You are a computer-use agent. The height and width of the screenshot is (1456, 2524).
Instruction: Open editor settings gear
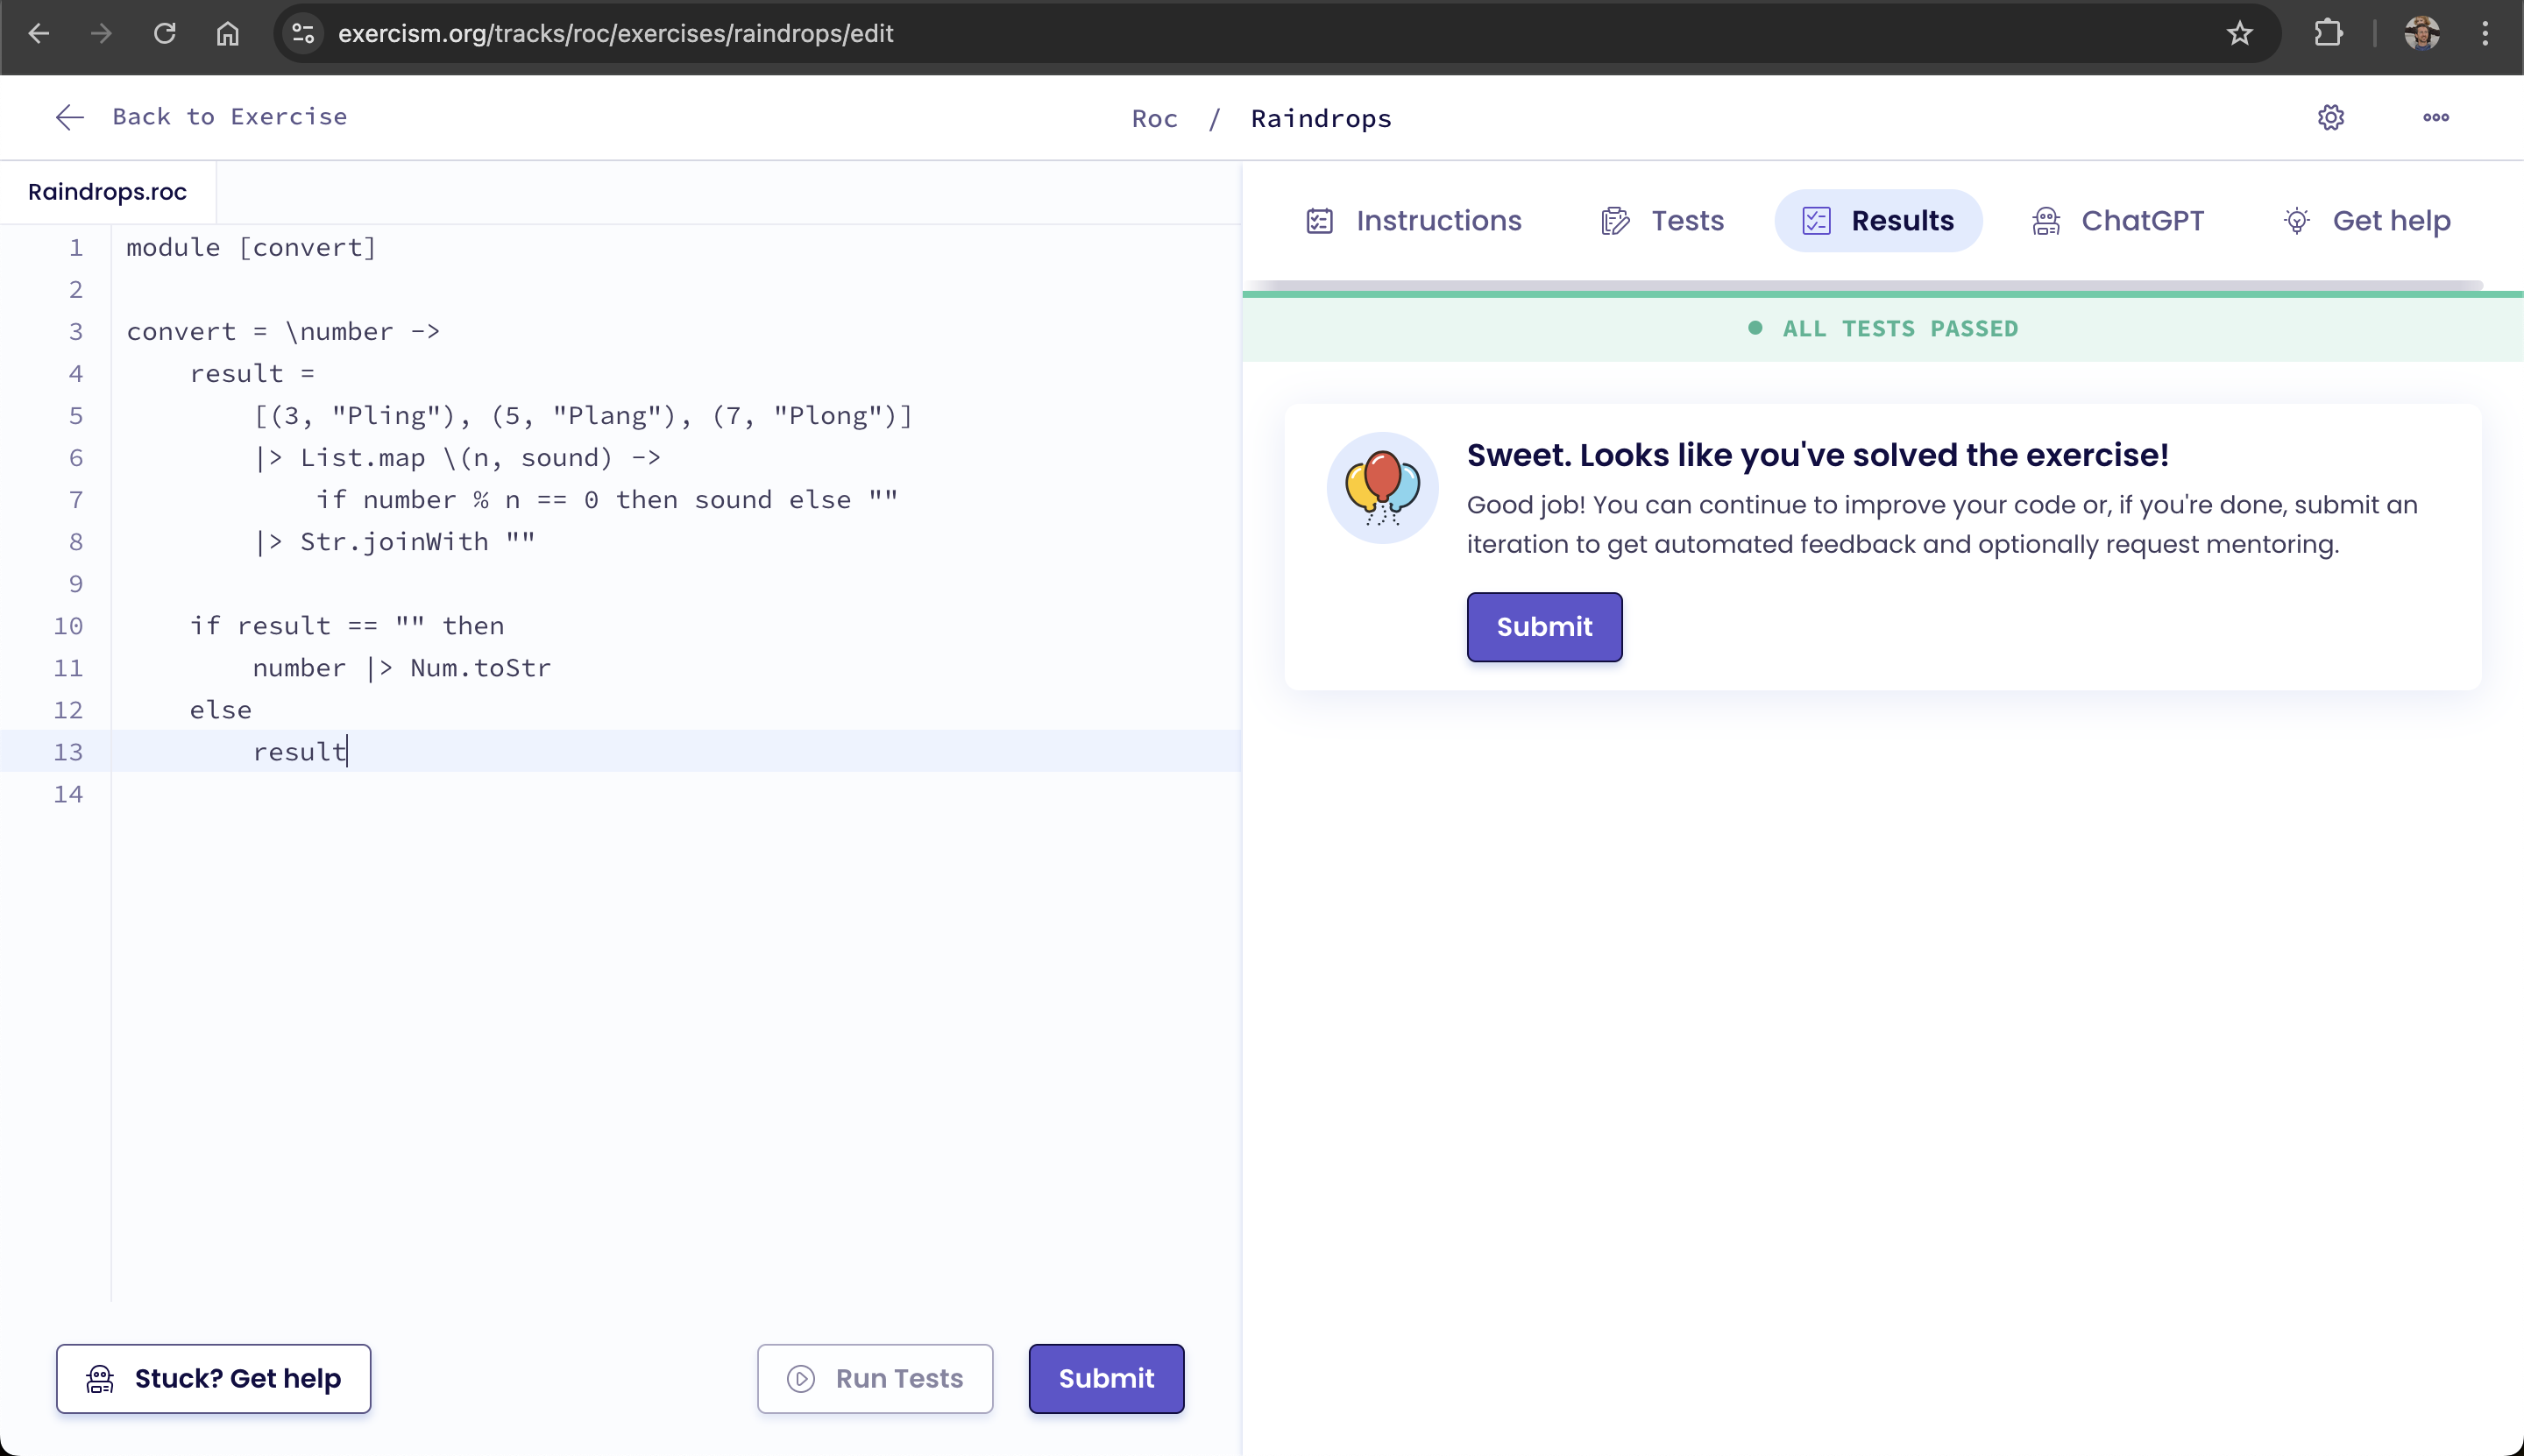point(2331,117)
